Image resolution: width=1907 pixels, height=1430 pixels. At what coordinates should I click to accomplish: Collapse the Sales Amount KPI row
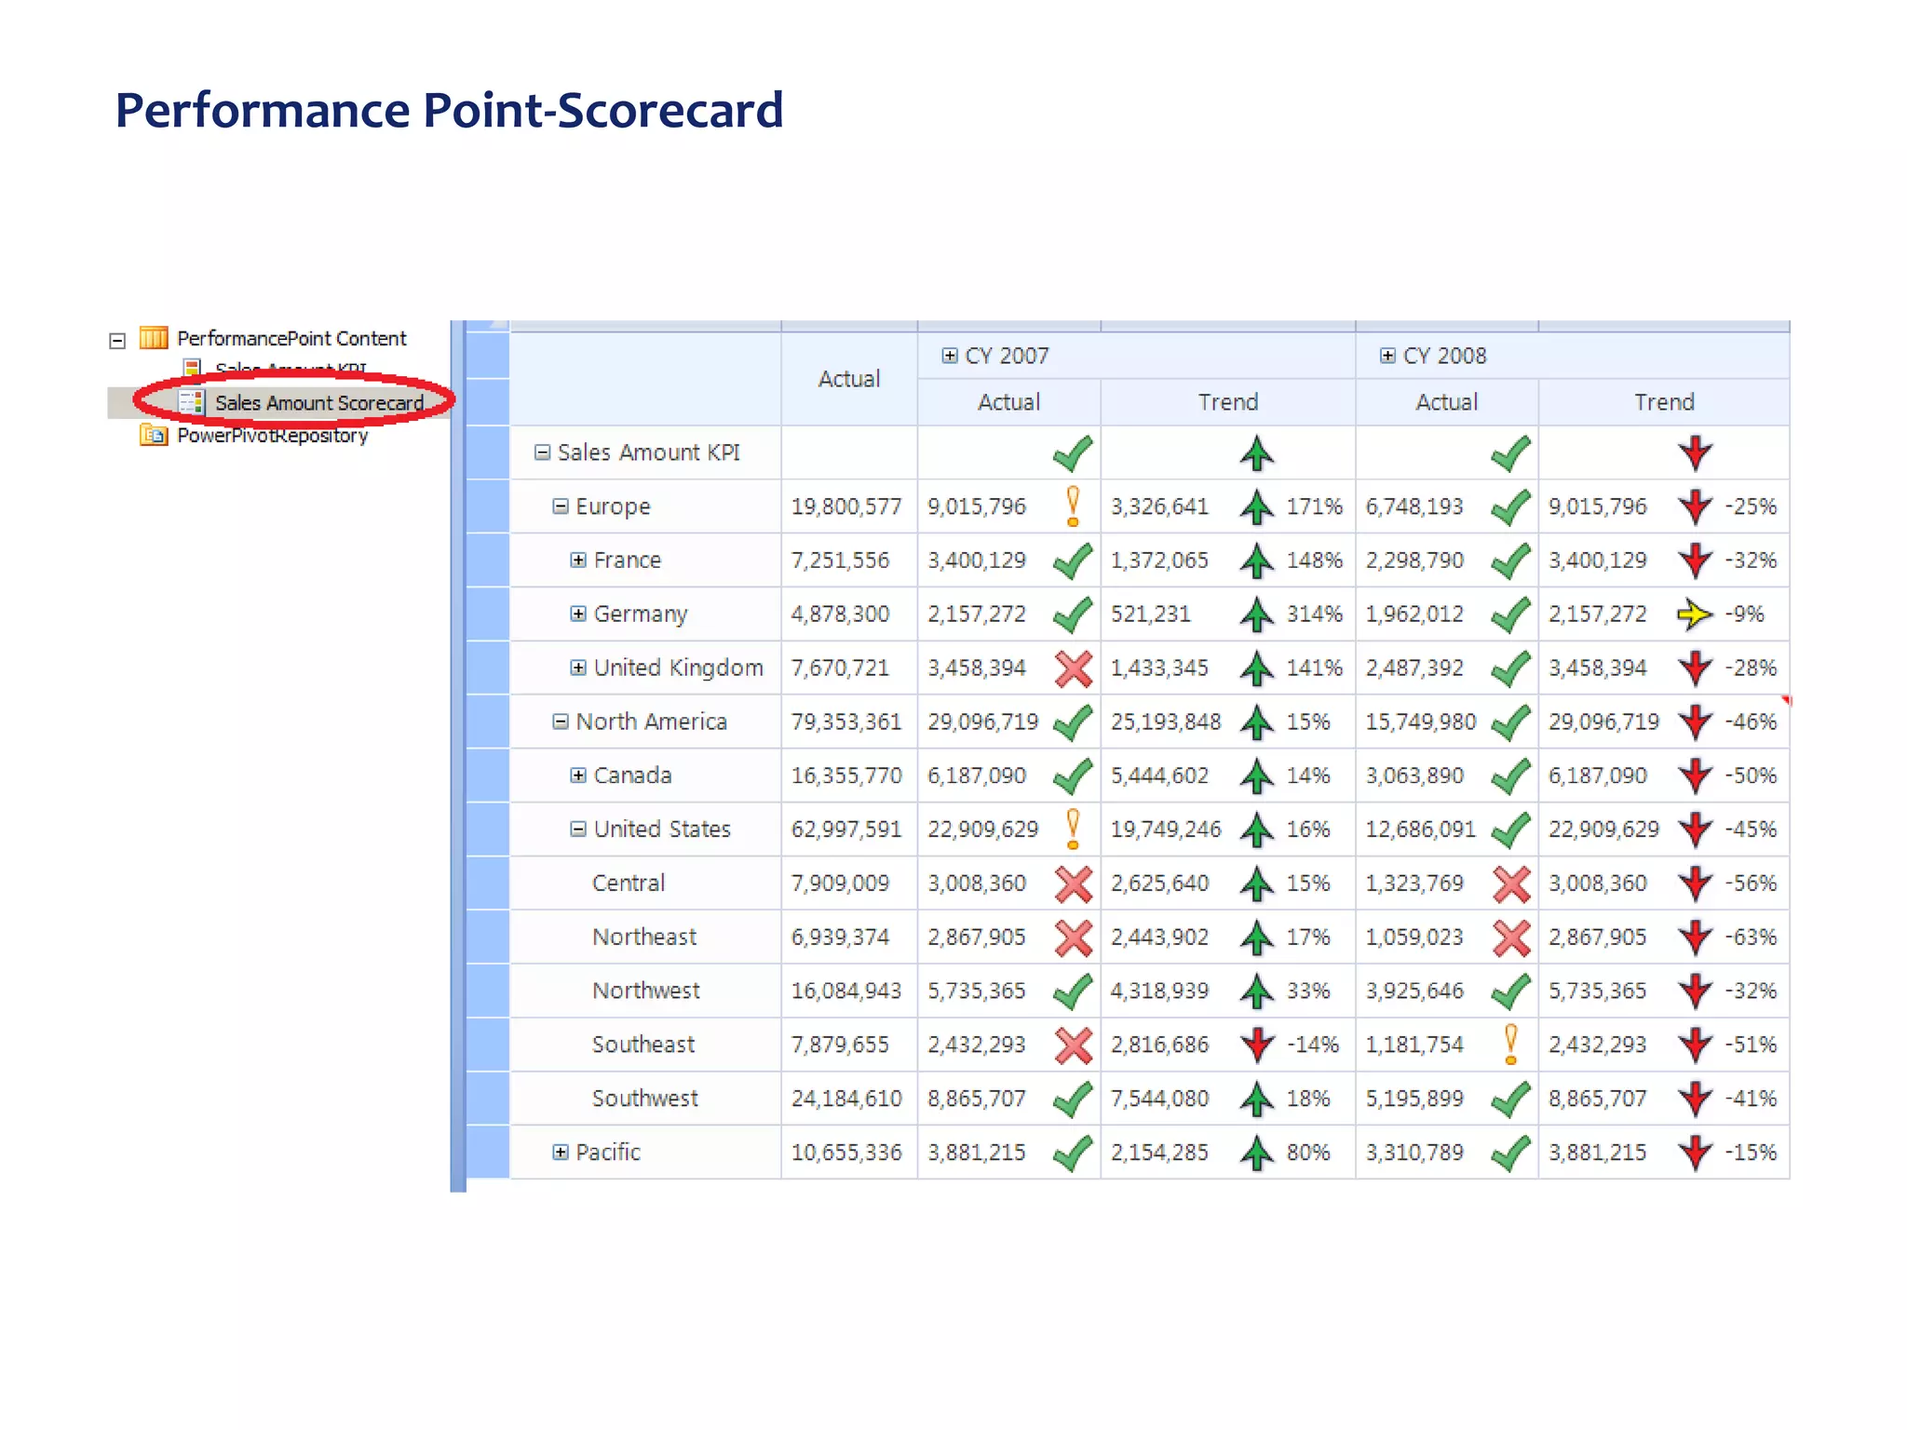[542, 452]
